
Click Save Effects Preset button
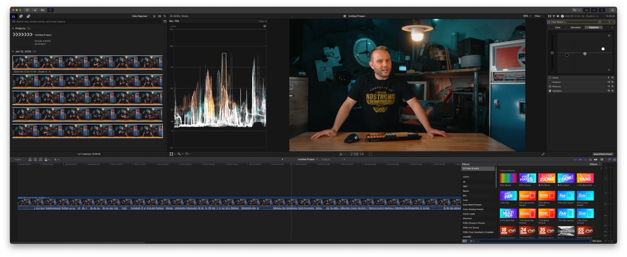(603, 154)
